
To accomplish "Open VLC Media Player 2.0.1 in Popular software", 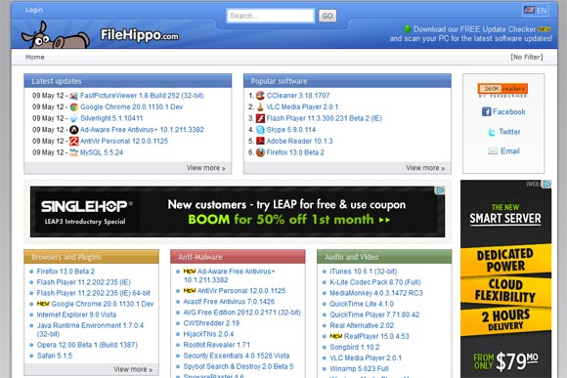I will pos(302,107).
